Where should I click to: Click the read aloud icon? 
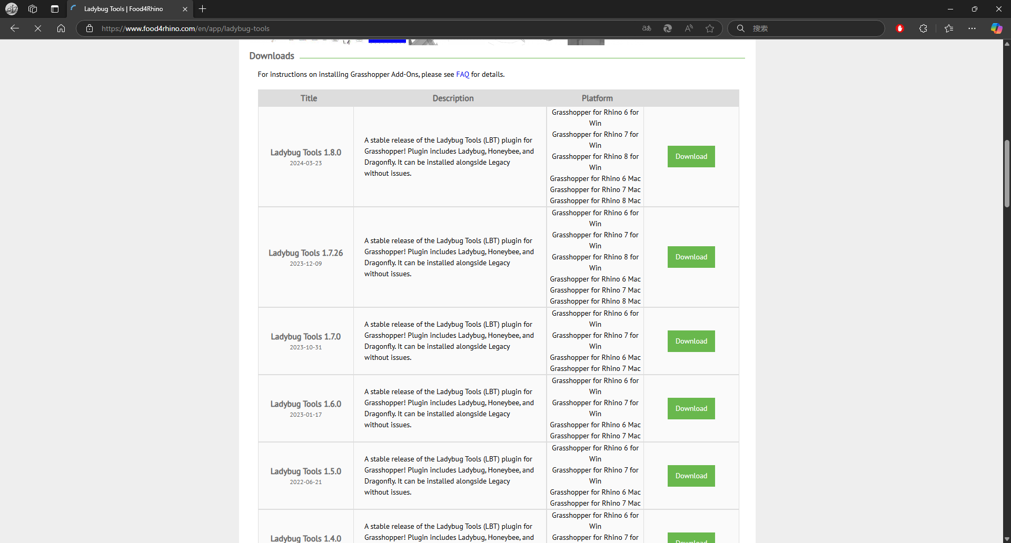tap(689, 28)
